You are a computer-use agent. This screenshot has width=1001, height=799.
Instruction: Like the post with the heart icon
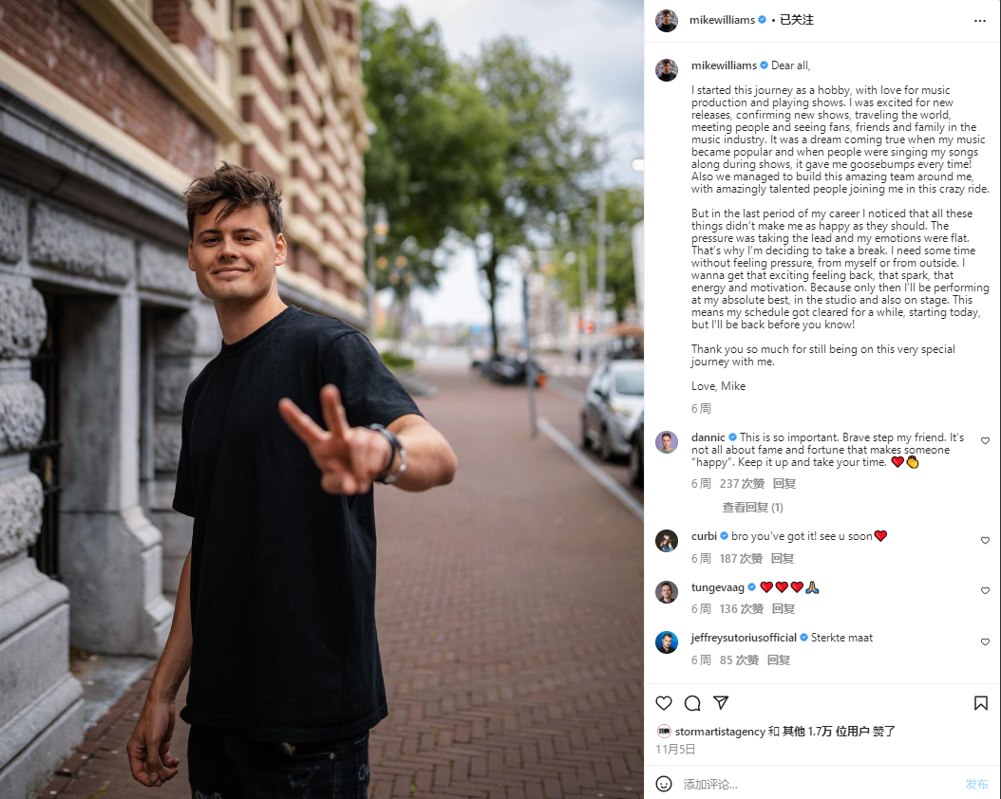click(664, 703)
